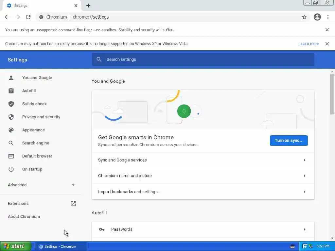Close the Settings tab
This screenshot has height=251, width=335.
click(x=76, y=6)
